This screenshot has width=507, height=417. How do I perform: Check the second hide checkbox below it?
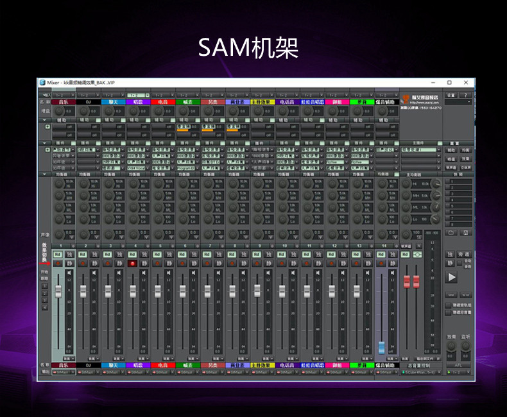click(x=448, y=312)
